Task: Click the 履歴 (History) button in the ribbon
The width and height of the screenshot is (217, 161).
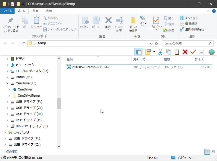Action: click(x=169, y=30)
